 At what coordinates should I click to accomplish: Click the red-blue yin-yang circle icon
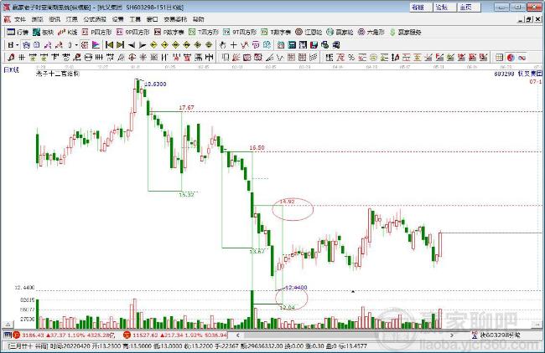(511, 57)
